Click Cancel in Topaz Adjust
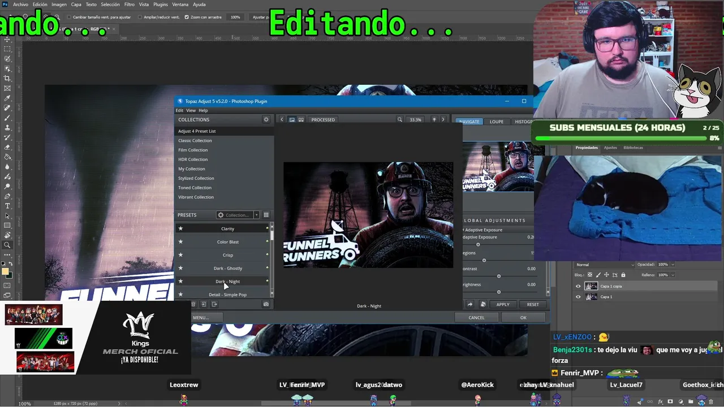This screenshot has height=407, width=724. click(476, 318)
